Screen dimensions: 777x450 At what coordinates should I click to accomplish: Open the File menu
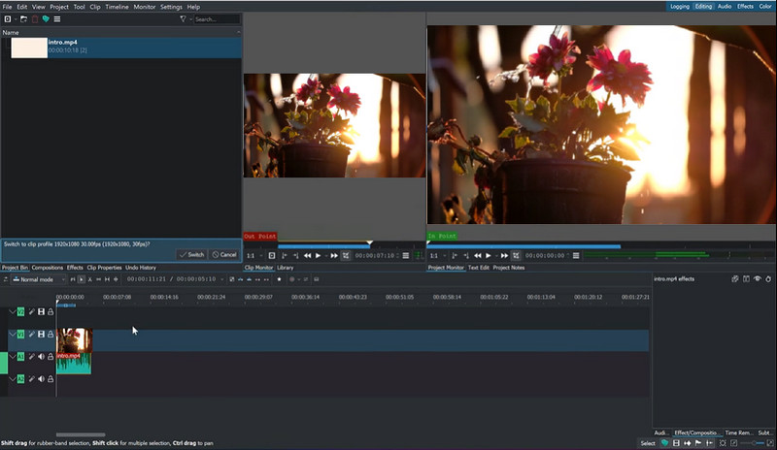(7, 7)
